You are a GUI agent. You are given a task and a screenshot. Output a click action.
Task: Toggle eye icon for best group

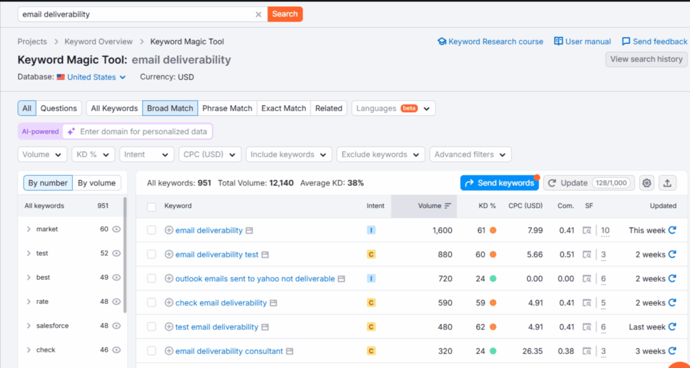click(116, 278)
